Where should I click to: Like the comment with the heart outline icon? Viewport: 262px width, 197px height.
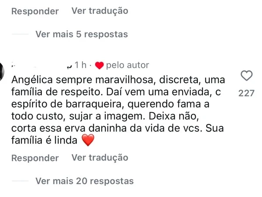pyautogui.click(x=247, y=76)
